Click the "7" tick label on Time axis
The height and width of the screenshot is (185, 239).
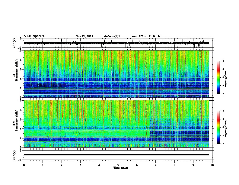click(x=156, y=165)
